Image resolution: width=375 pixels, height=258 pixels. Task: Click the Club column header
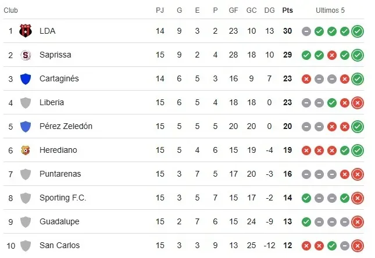10,10
